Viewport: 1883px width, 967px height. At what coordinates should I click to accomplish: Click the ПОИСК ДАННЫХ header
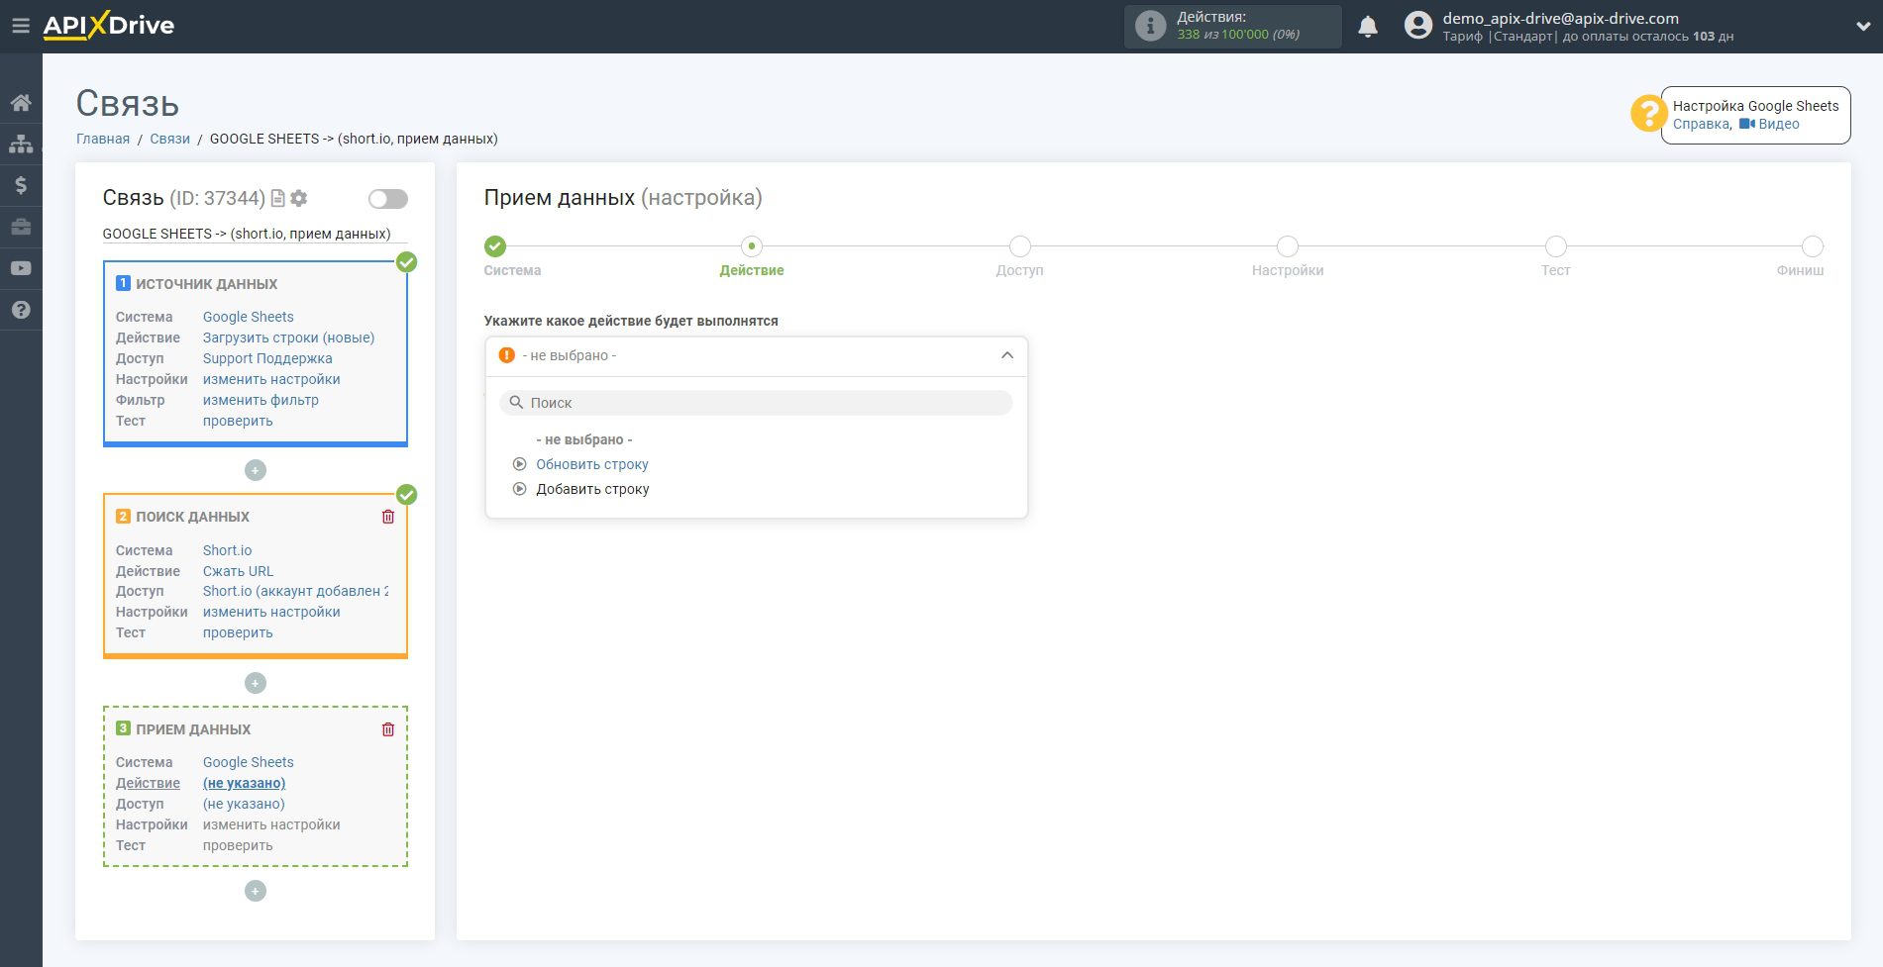pos(192,517)
